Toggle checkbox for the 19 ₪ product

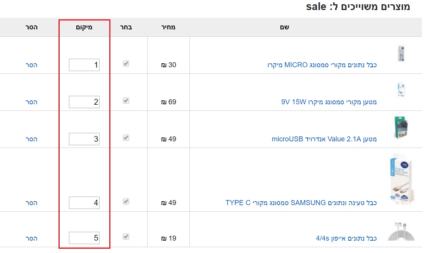coord(126,236)
